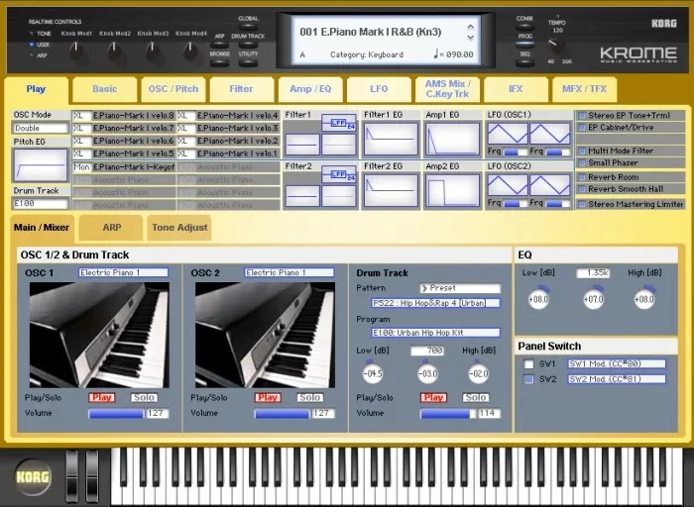
Task: Toggle Multi Mode Filter effect checkbox
Action: coord(582,151)
